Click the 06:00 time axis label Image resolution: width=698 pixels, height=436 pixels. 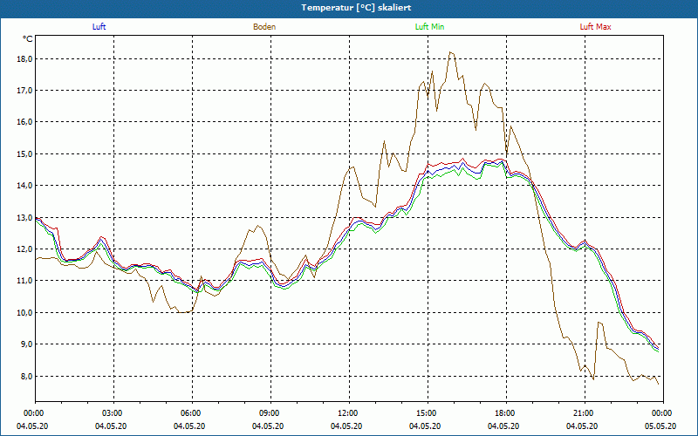[x=192, y=413]
